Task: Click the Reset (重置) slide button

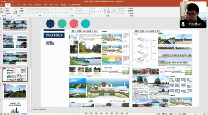Action: (x=21, y=11)
